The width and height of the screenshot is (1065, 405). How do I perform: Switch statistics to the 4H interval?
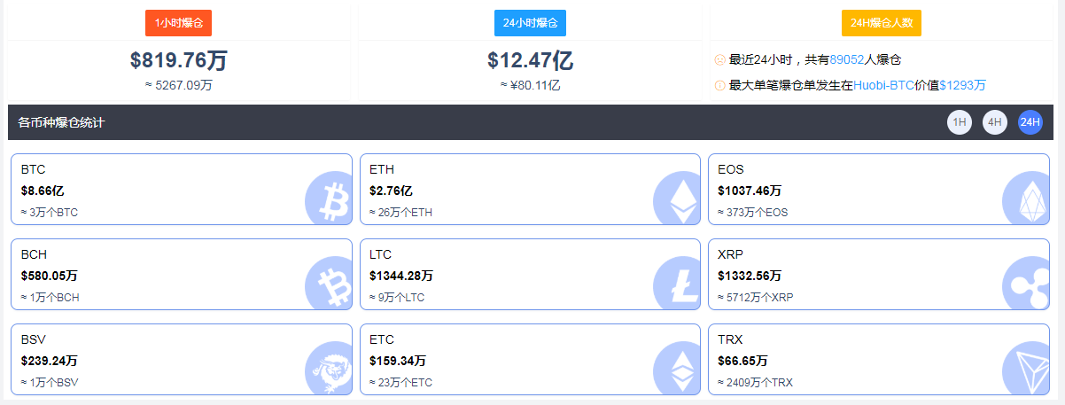coord(995,122)
